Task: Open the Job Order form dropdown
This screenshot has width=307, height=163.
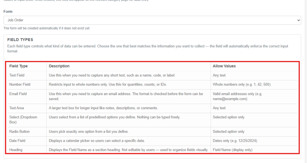Action: tap(152, 20)
